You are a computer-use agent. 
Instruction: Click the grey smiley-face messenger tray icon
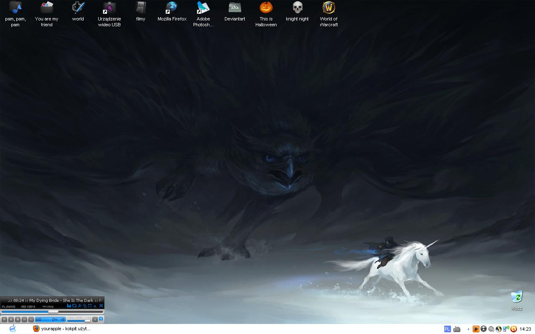491,329
